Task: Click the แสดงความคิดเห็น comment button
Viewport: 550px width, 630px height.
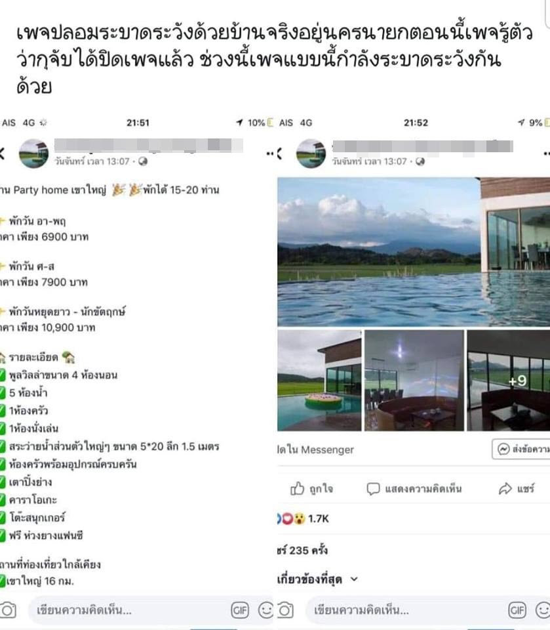Action: coord(414,488)
